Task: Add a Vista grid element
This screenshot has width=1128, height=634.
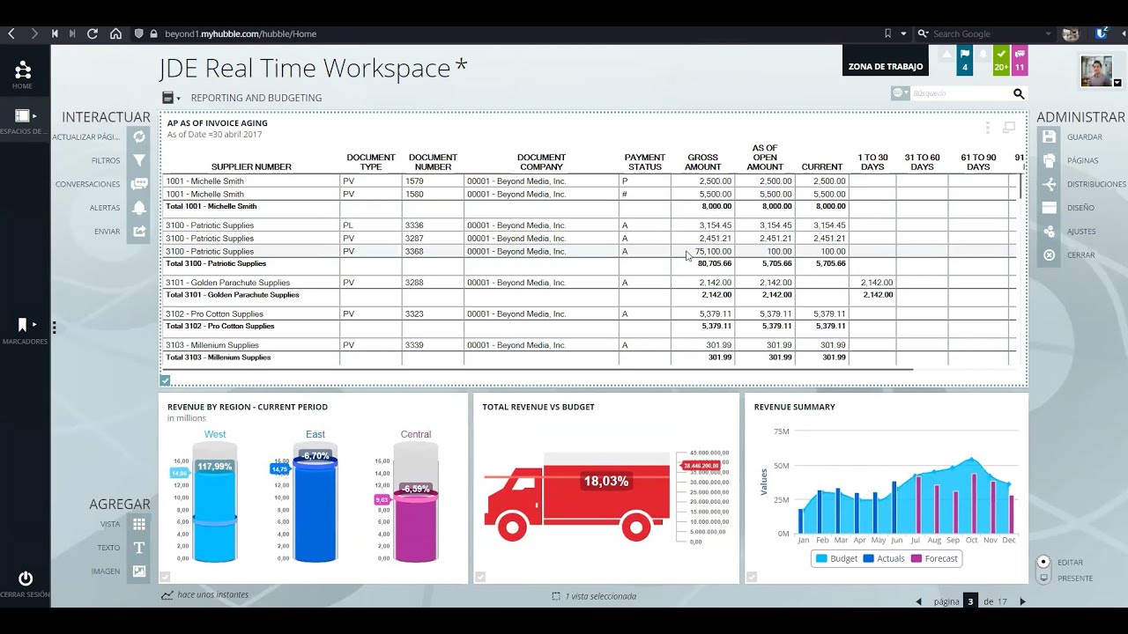Action: tap(139, 524)
